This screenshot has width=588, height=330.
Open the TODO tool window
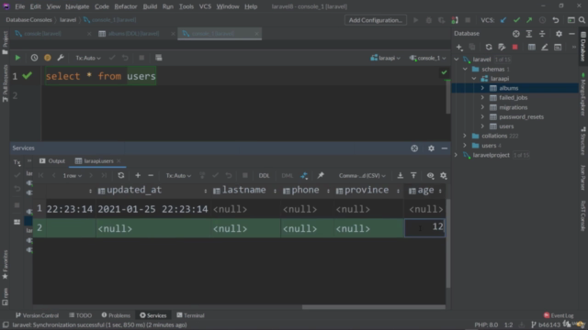click(81, 315)
